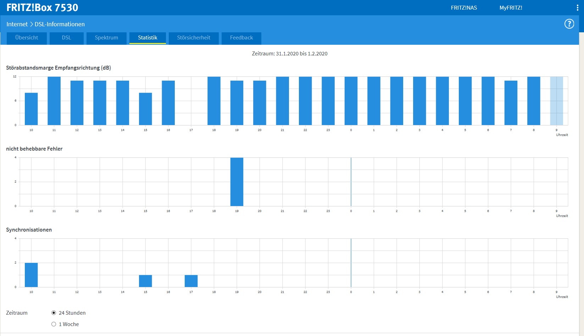584x336 pixels.
Task: Open the Spektrum tab
Action: click(106, 38)
